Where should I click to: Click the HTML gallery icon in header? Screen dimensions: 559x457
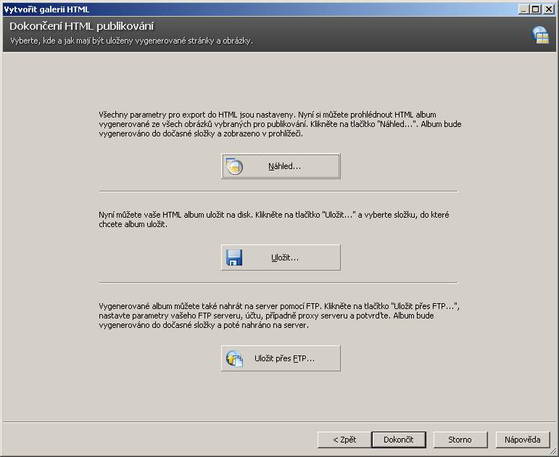[x=540, y=34]
